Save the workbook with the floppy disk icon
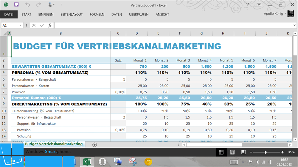The width and height of the screenshot is (298, 167). coord(16,4)
